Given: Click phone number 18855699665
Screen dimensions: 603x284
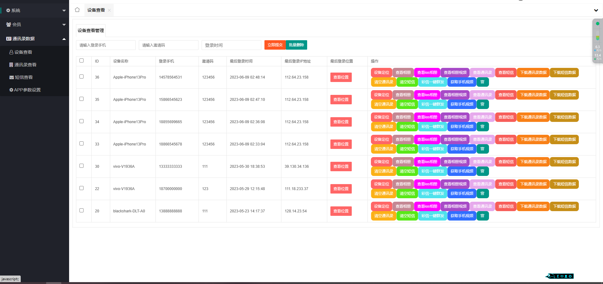Looking at the screenshot, I should click(x=171, y=122).
